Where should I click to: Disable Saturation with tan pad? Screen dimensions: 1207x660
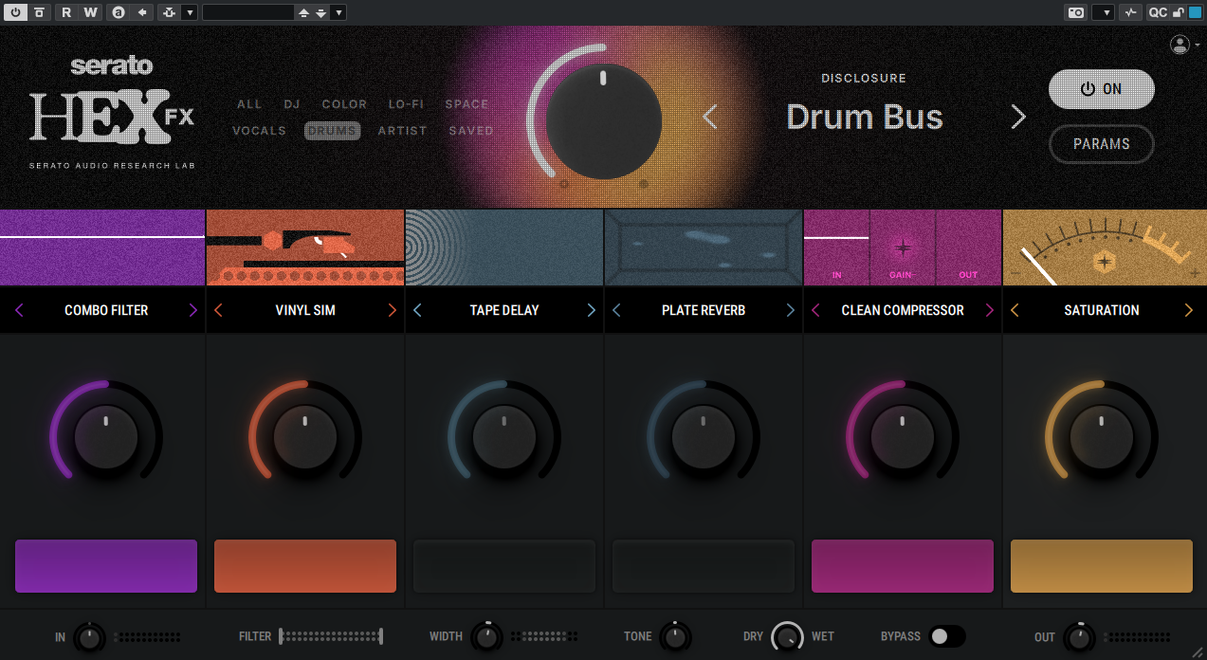(1102, 566)
